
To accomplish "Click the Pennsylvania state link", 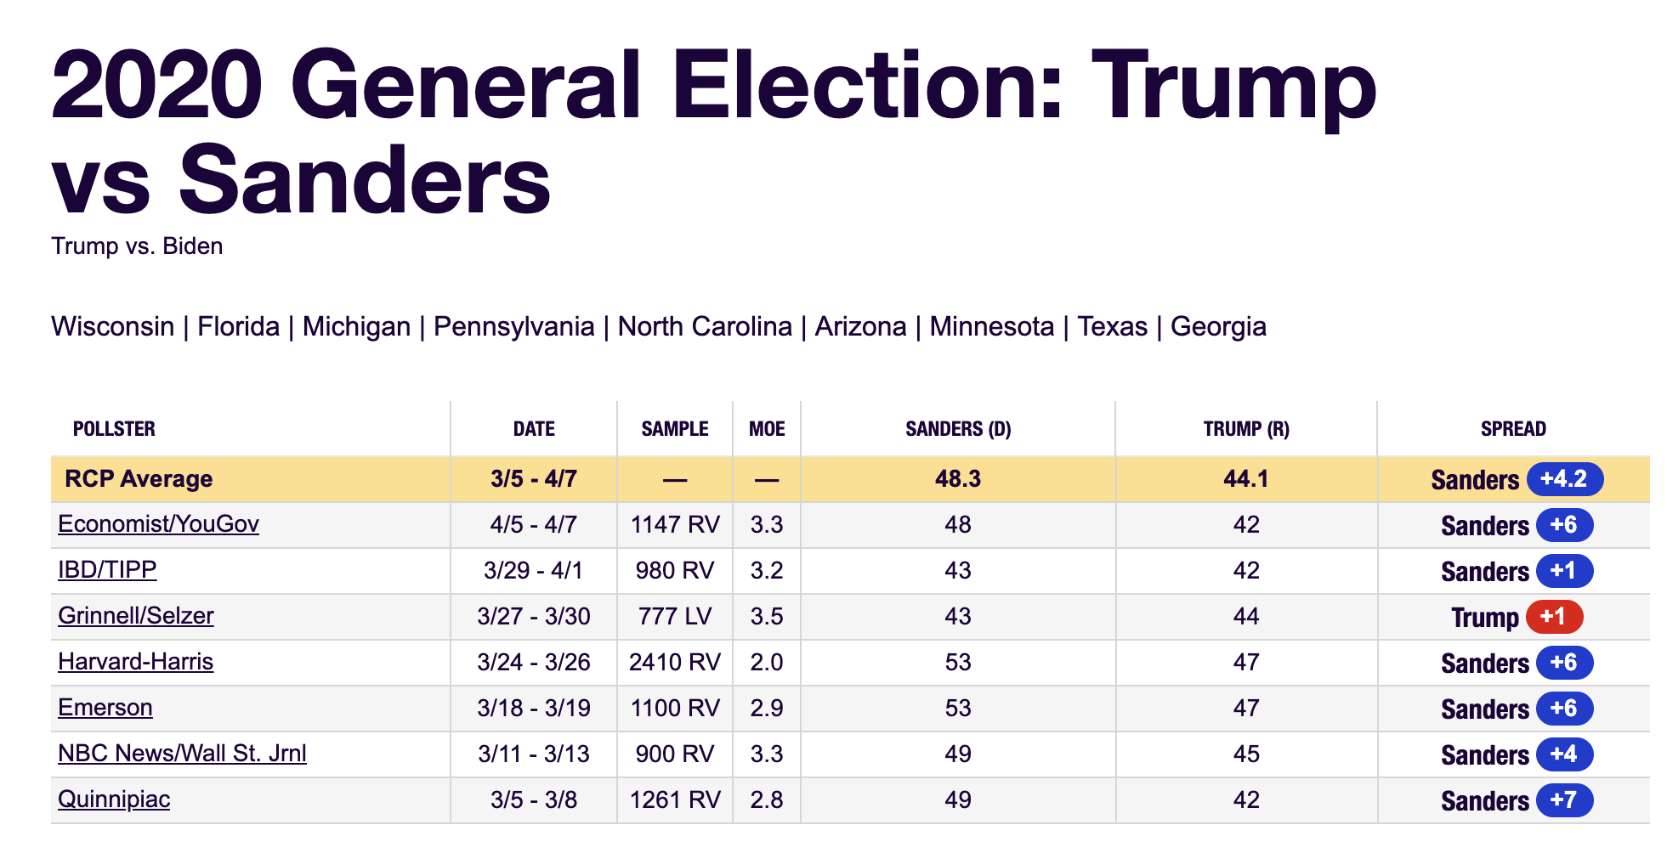I will pos(513,326).
